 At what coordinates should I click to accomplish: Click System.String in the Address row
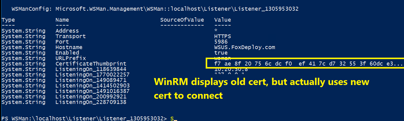pyautogui.click(x=23, y=31)
